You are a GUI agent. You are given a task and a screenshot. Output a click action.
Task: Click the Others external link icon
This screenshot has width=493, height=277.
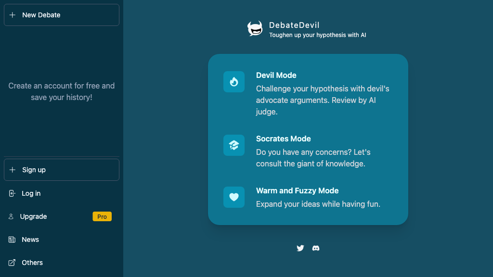(12, 263)
